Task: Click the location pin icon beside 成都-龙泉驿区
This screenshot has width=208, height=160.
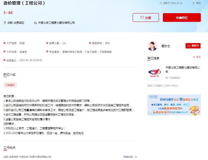Action: [5, 23]
